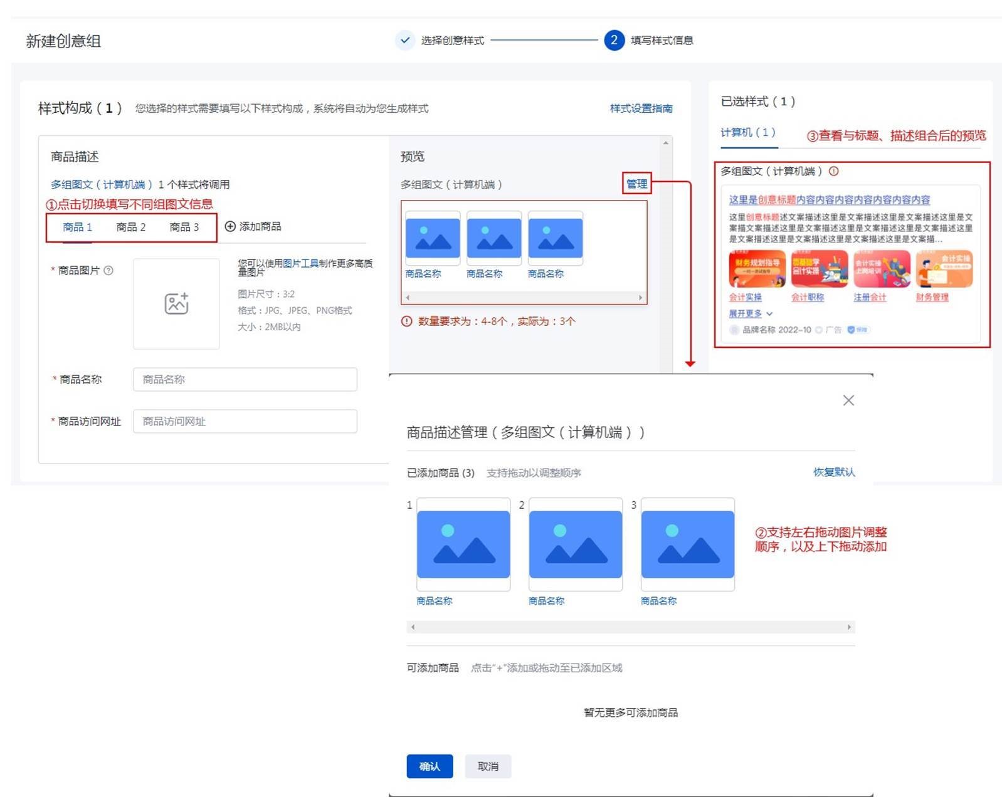Image resolution: width=1002 pixels, height=797 pixels.
Task: Click the help icon beside 商品图片
Action: click(108, 271)
